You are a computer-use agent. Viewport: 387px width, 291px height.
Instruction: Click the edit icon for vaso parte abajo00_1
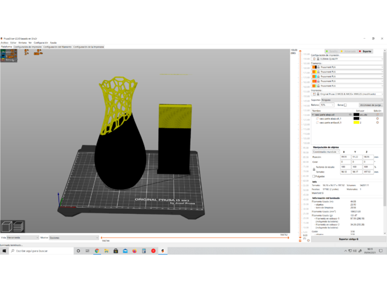tap(377, 118)
